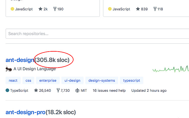Select the design-systems topic tag
This screenshot has width=189, height=118.
[102, 80]
